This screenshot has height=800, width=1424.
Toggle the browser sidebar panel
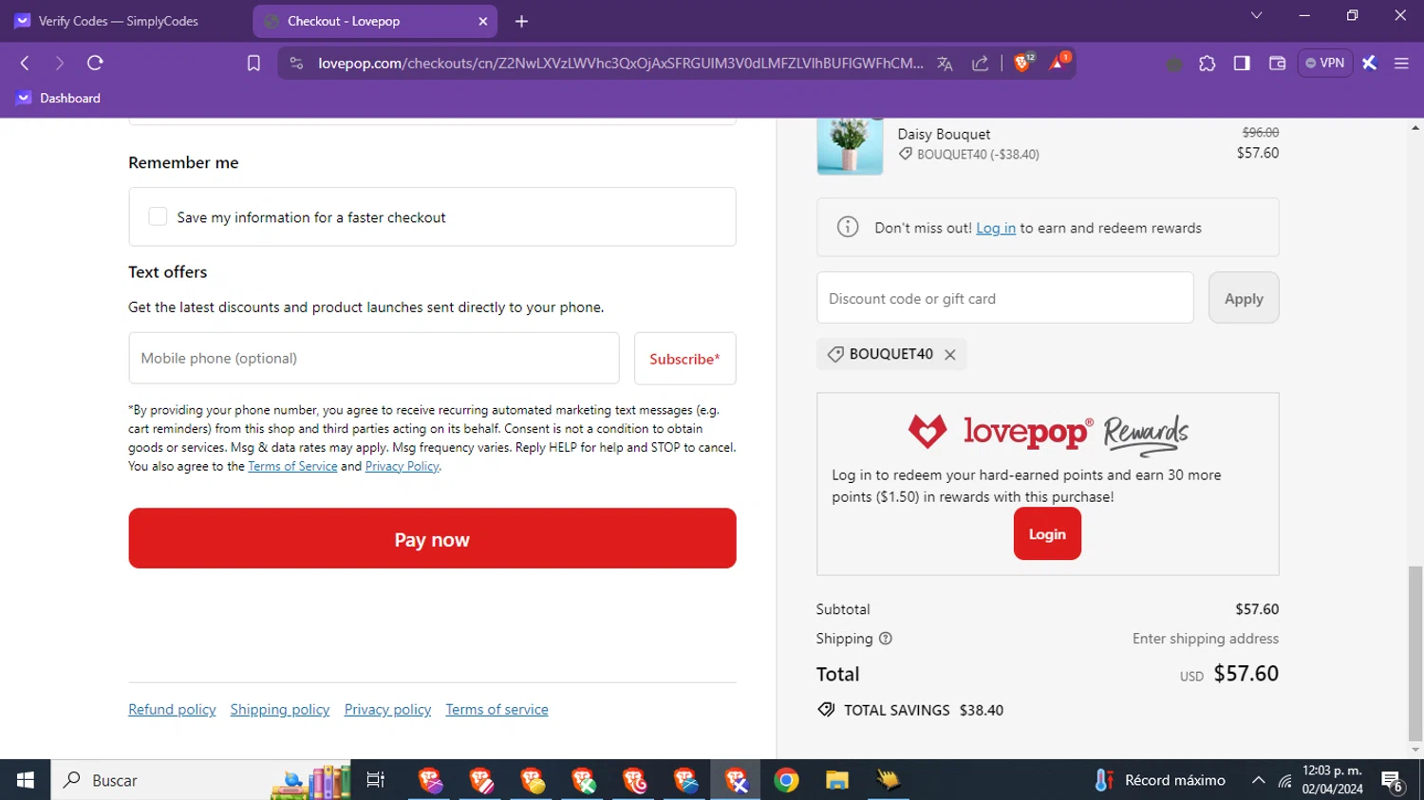(1242, 64)
